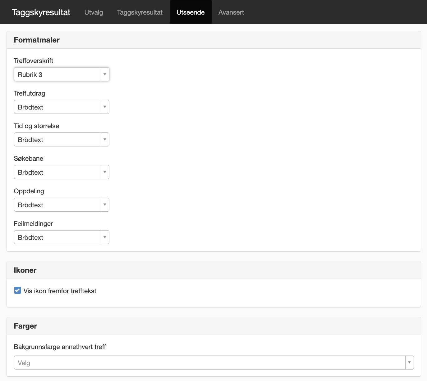This screenshot has width=427, height=381.
Task: Open the Treffoverskrift dropdown showing Rubrik 3
Action: pos(62,74)
